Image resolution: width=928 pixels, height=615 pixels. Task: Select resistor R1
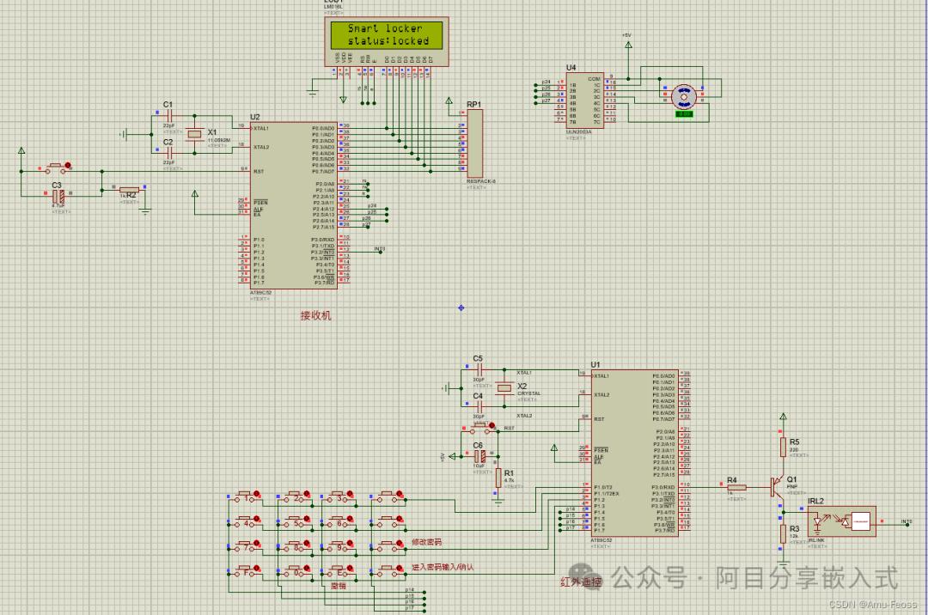point(499,478)
